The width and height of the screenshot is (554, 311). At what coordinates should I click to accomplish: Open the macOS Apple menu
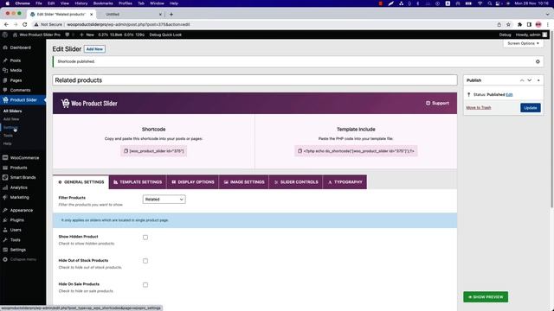coord(7,3)
